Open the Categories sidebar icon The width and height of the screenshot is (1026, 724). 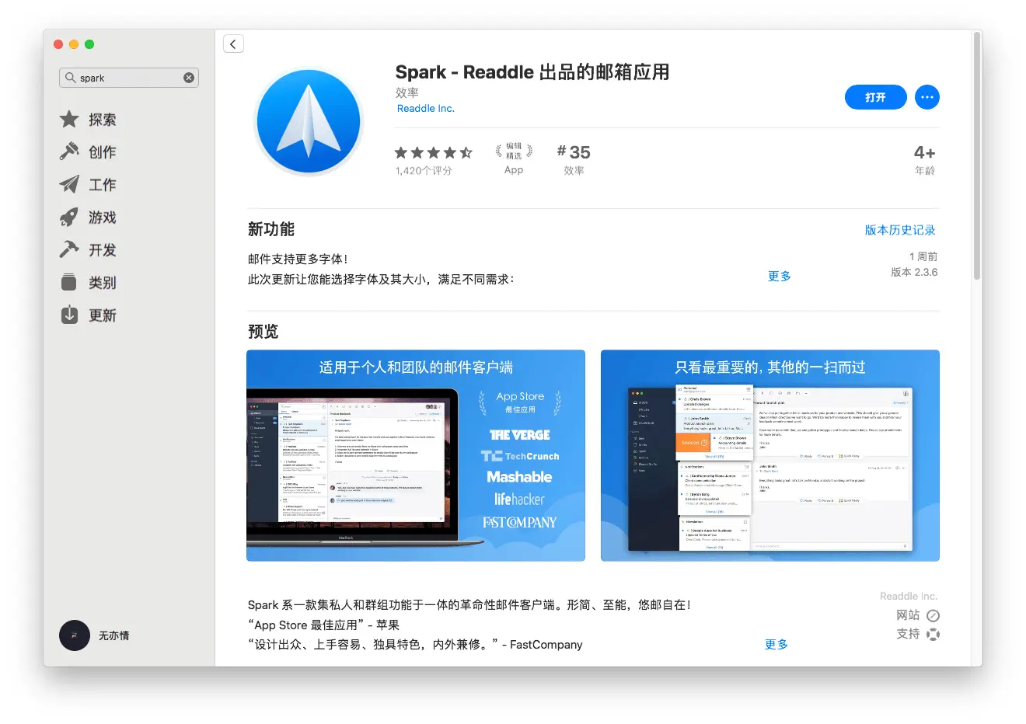point(71,282)
